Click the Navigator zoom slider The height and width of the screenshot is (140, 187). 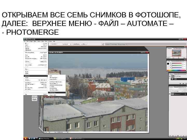coord(178,58)
